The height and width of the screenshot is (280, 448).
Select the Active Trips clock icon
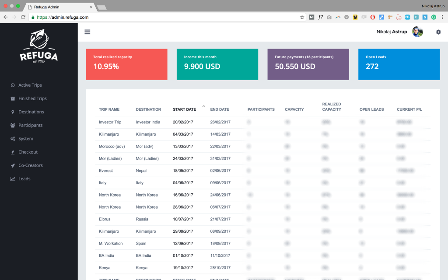[x=13, y=85]
